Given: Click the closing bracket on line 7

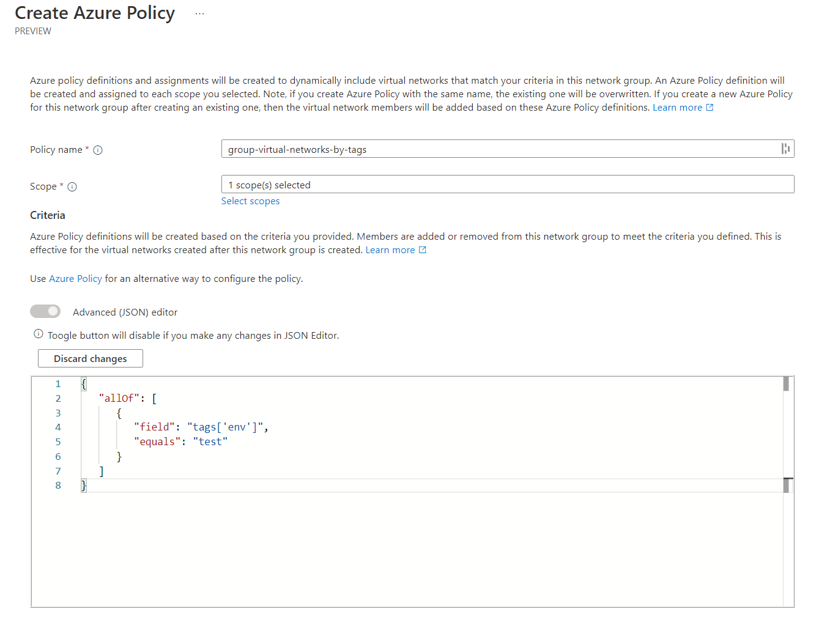Looking at the screenshot, I should pyautogui.click(x=102, y=471).
